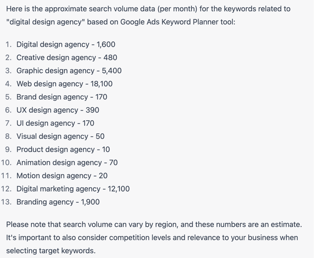Click the intro line starting "Here is the approximate"
This screenshot has width=314, height=258.
click(148, 9)
